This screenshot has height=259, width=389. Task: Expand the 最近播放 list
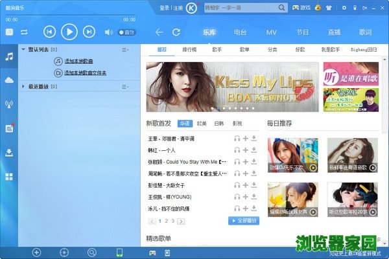[24, 85]
